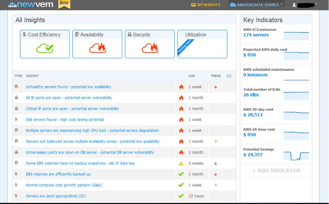Image resolution: width=329 pixels, height=204 pixels.
Task: Click the yellow warning icon for EBS volumes
Action: [x=181, y=163]
